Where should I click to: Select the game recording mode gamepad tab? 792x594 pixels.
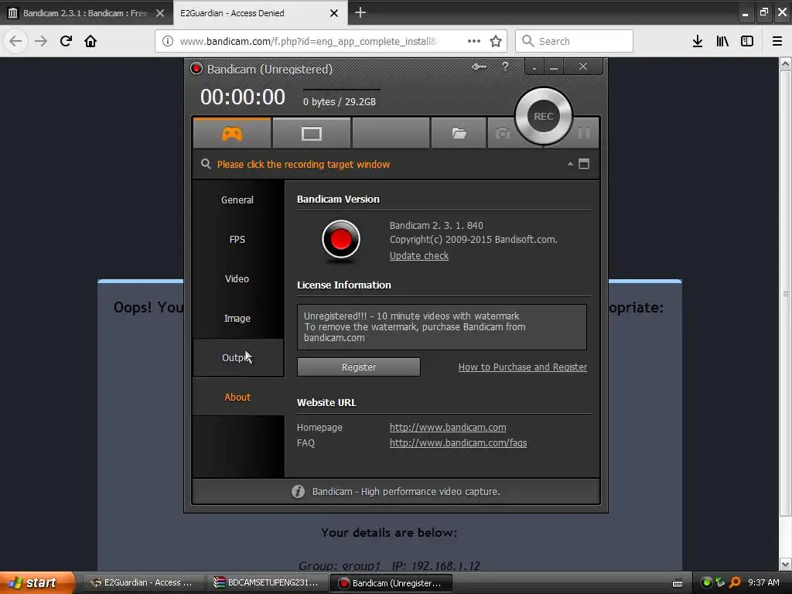(x=232, y=133)
